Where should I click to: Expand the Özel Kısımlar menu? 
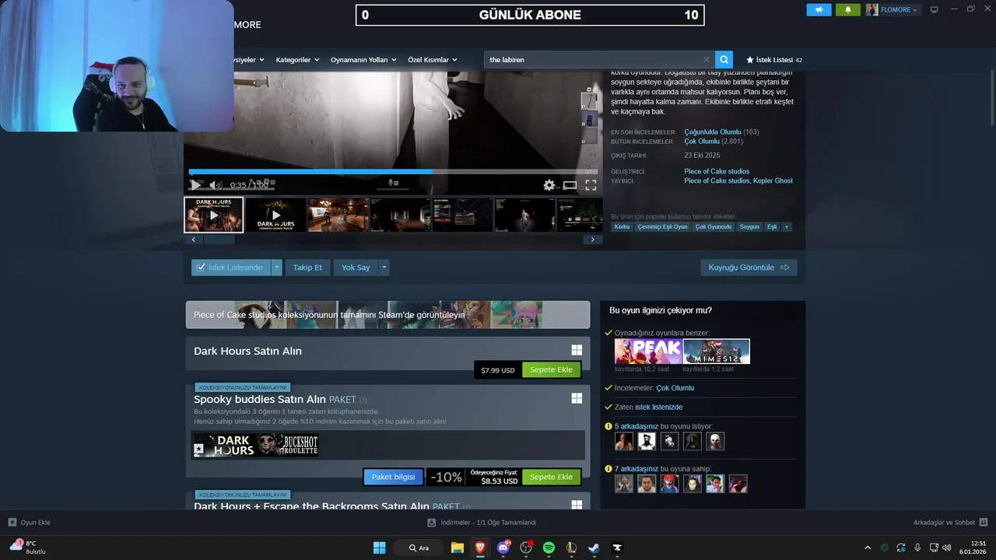433,60
